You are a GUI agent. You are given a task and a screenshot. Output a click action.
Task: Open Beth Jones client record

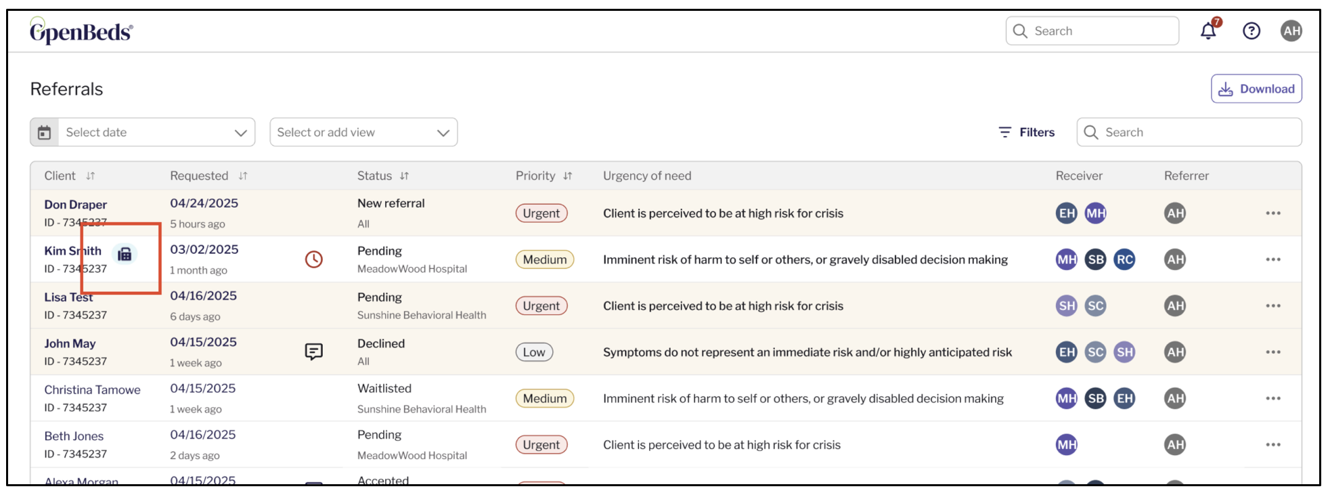[74, 436]
